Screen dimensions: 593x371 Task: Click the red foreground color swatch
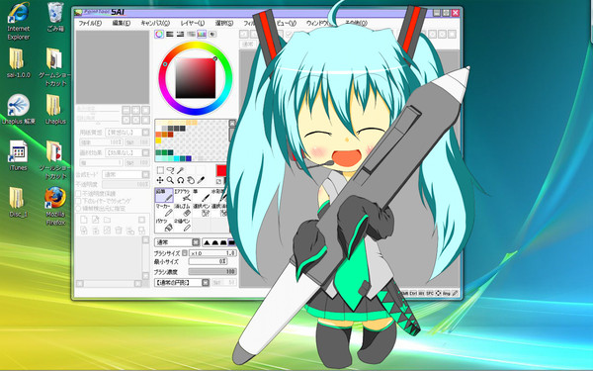tap(221, 170)
